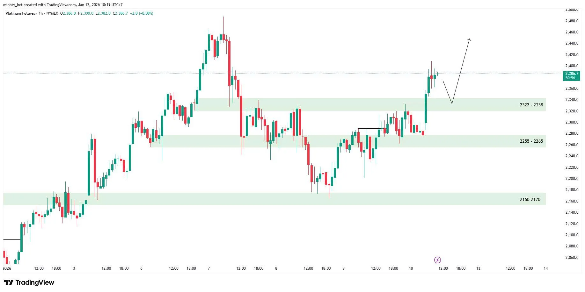This screenshot has width=585, height=292.
Task: Click the Platinum Futures symbol title
Action: [20, 13]
